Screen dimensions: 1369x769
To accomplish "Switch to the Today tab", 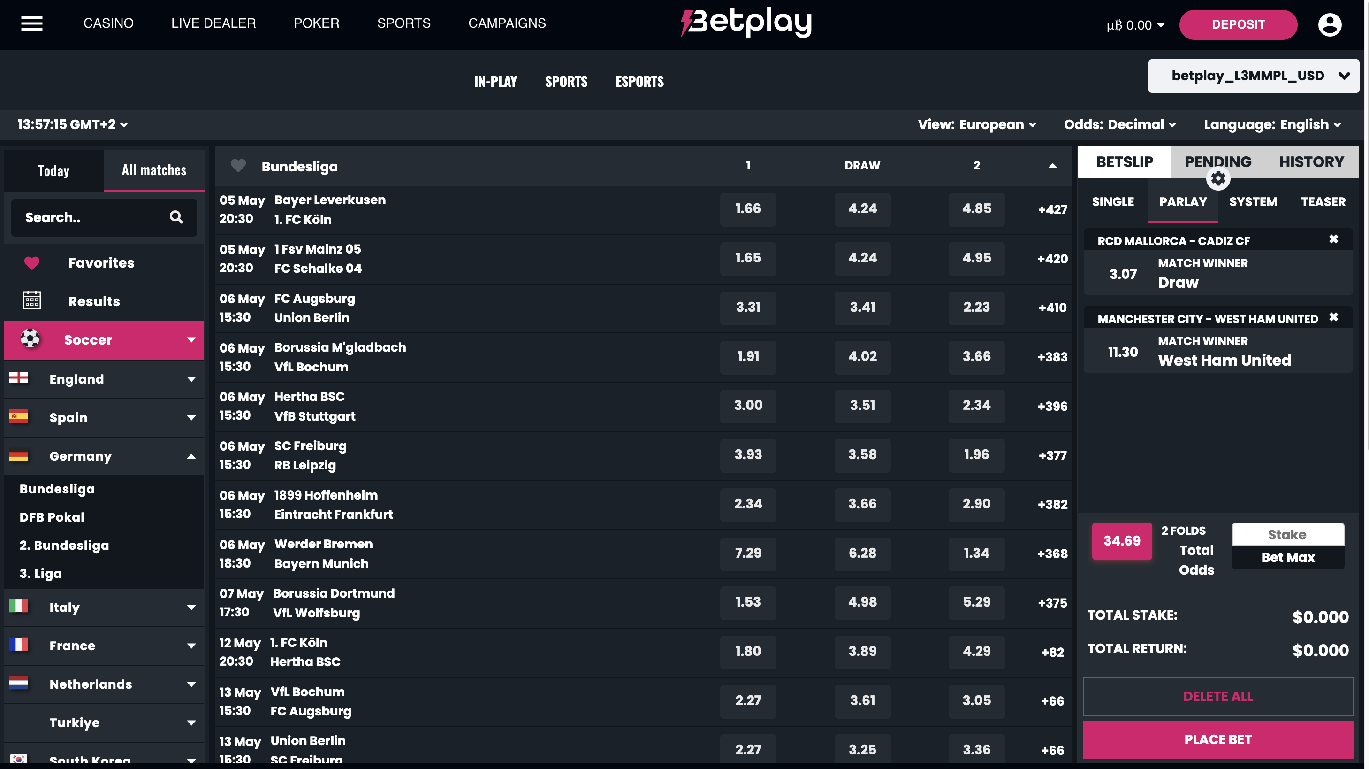I will pyautogui.click(x=53, y=171).
